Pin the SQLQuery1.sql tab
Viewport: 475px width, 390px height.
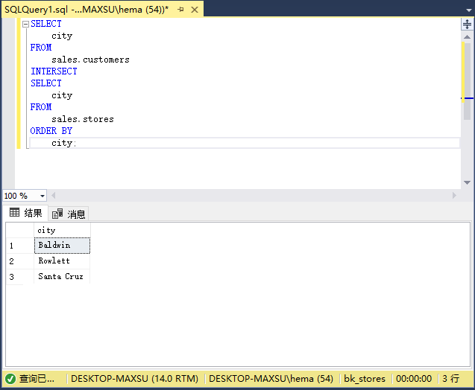tap(181, 10)
